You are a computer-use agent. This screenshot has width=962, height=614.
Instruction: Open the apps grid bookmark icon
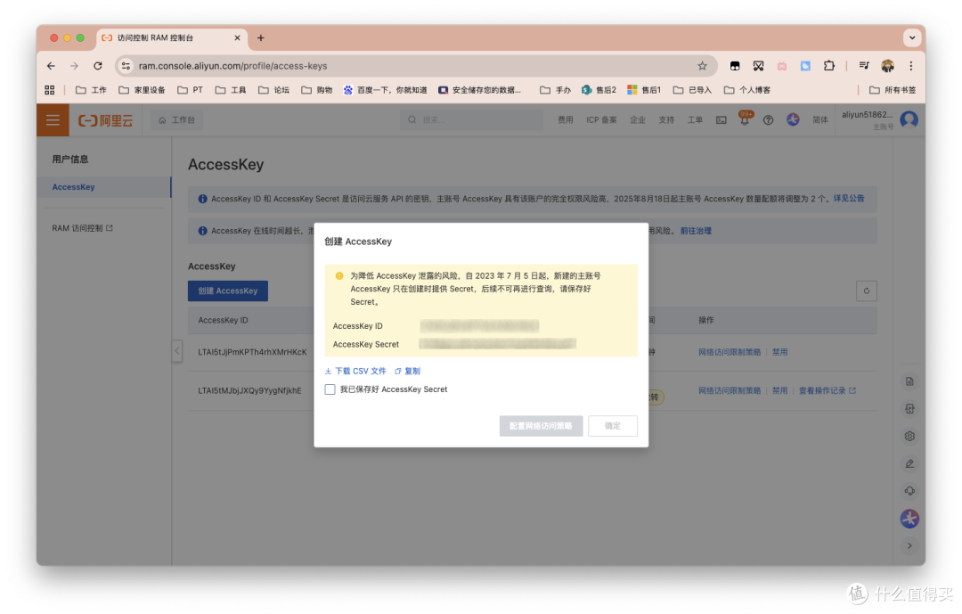(50, 90)
